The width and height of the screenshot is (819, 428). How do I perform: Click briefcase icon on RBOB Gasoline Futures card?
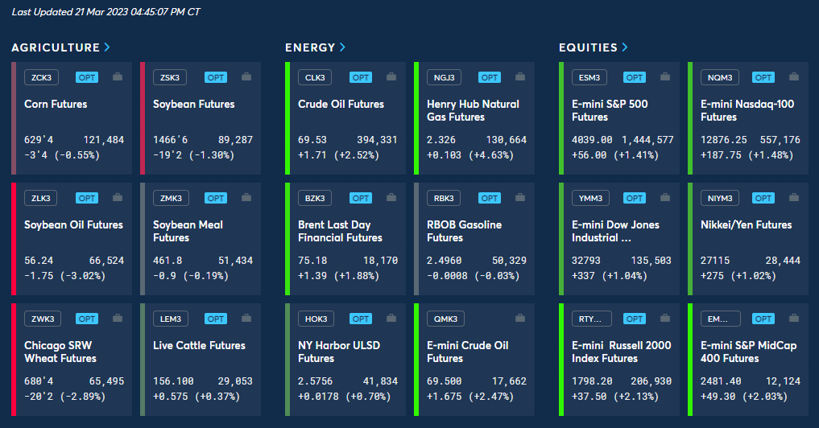520,197
